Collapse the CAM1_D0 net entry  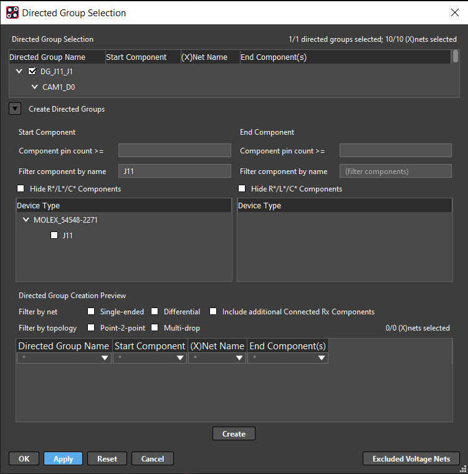pos(34,87)
